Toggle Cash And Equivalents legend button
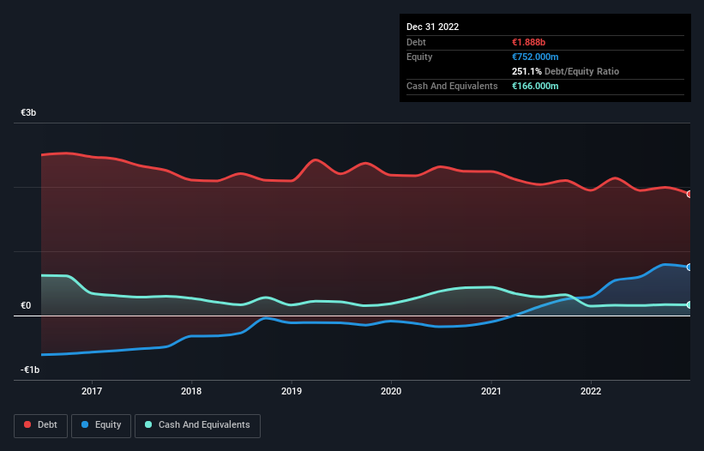This screenshot has height=451, width=704. pos(197,425)
